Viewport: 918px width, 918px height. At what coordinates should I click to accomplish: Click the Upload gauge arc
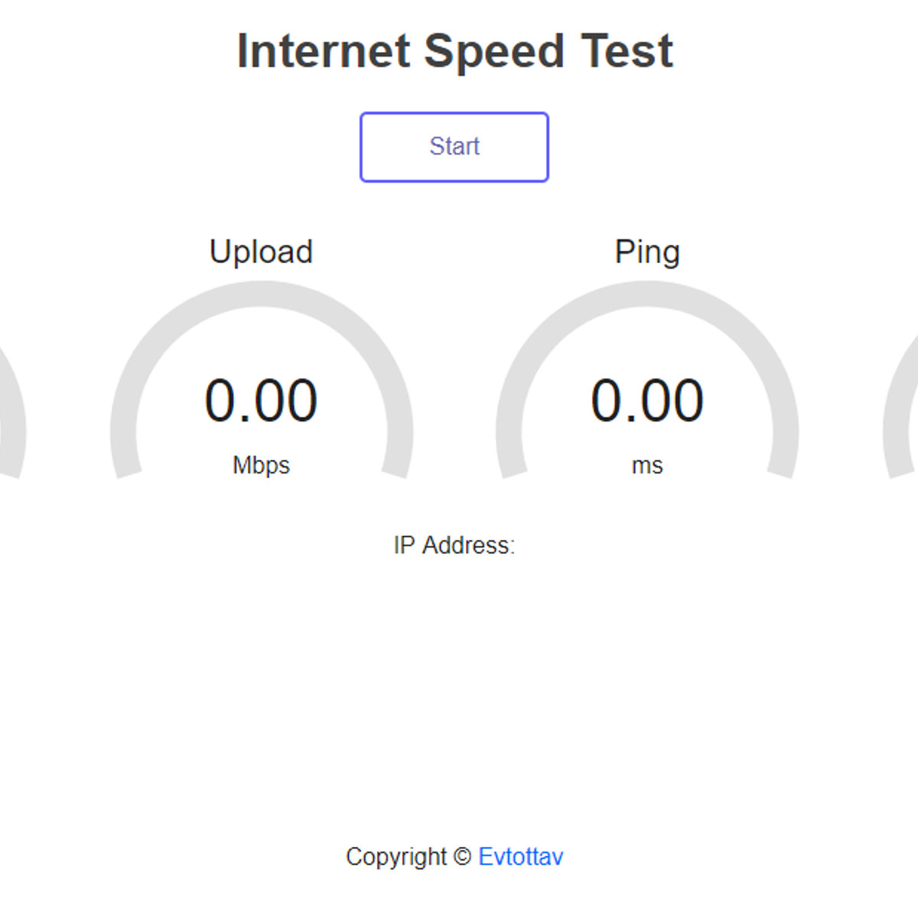[x=262, y=295]
